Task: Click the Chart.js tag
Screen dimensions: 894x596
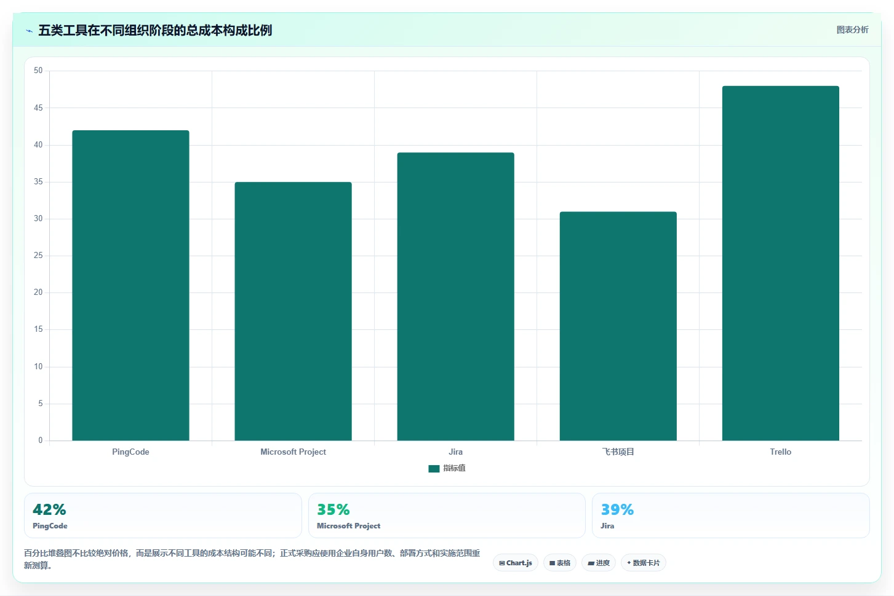Action: point(516,563)
